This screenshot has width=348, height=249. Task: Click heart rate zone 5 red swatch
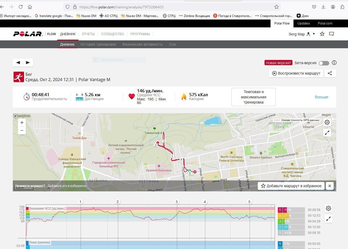280,210
